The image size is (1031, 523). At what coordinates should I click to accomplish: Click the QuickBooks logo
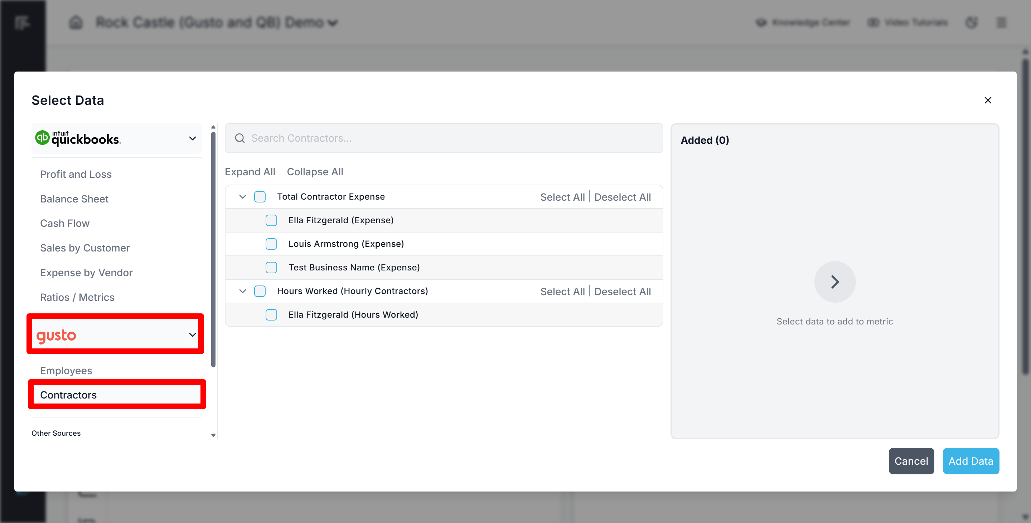click(x=78, y=138)
